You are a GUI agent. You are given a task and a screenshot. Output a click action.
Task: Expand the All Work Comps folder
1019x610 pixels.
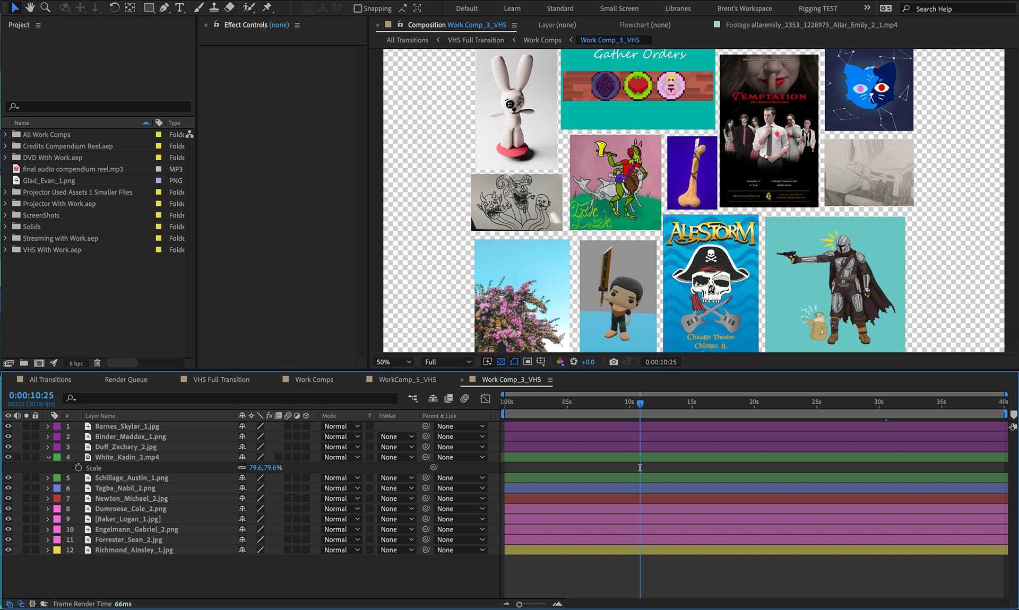click(x=5, y=135)
